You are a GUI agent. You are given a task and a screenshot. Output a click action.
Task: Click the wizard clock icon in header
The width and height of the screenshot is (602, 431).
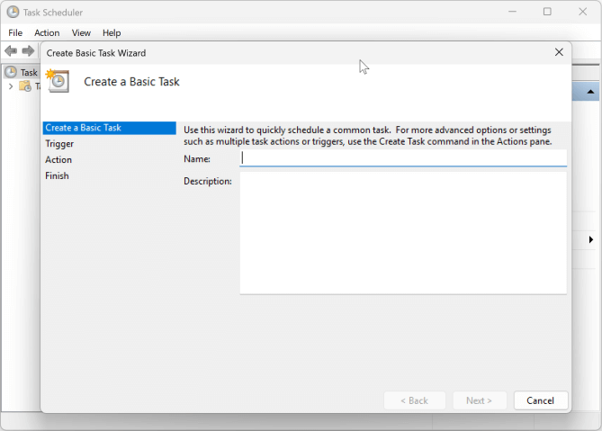tap(58, 81)
